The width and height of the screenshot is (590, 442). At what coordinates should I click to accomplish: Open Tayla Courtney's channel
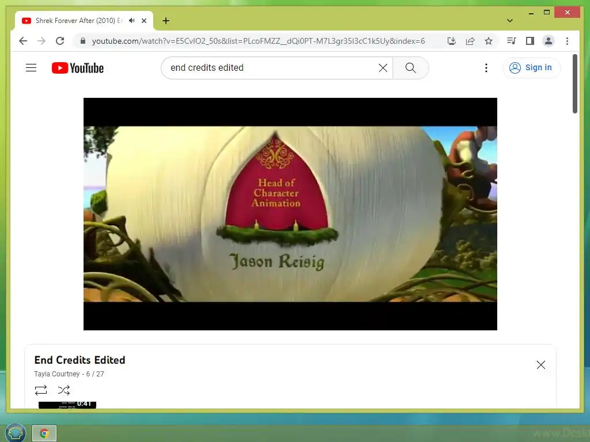tap(57, 374)
